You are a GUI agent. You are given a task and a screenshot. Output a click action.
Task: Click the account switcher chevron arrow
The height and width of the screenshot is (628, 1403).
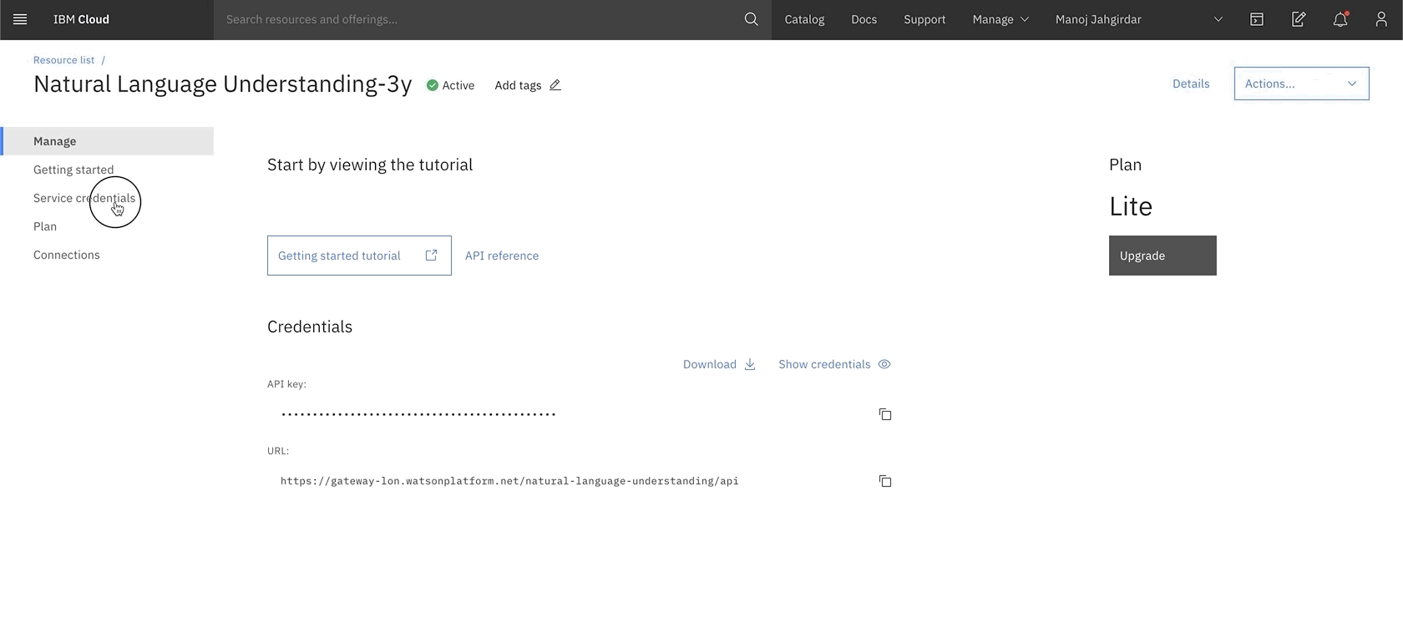point(1218,19)
